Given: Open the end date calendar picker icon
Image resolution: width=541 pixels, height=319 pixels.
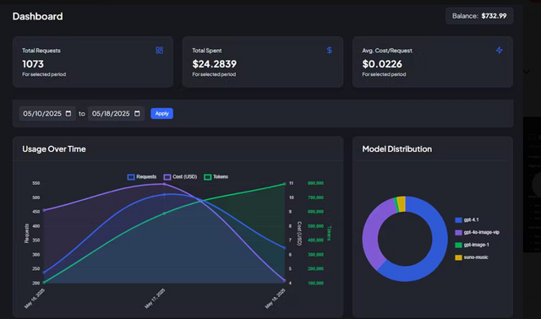Looking at the screenshot, I should click(x=137, y=113).
